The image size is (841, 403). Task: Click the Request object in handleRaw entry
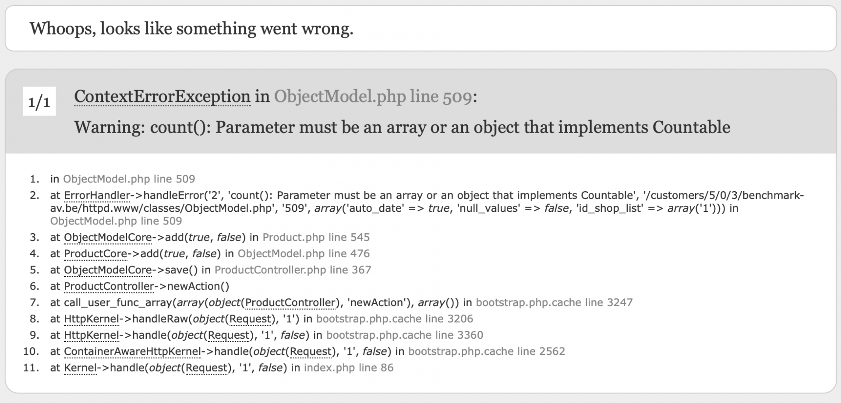(251, 319)
